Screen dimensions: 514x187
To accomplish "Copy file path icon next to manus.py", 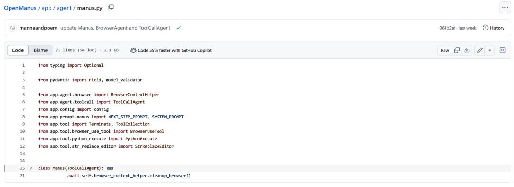I will point(111,8).
